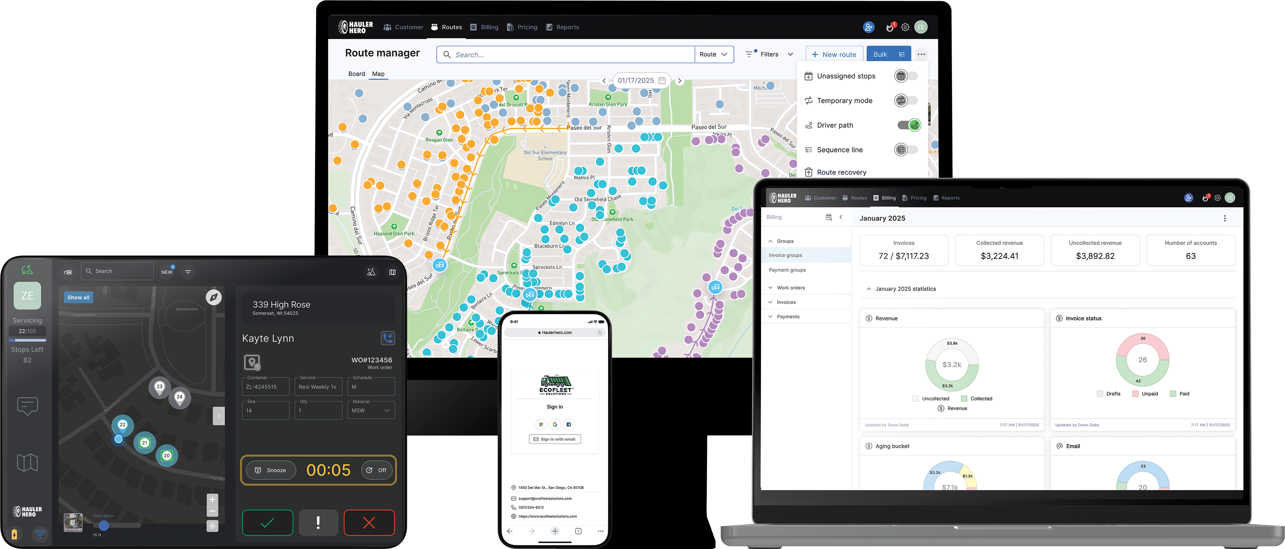Click red X cancel button on tablet
Image resolution: width=1285 pixels, height=549 pixels.
369,523
